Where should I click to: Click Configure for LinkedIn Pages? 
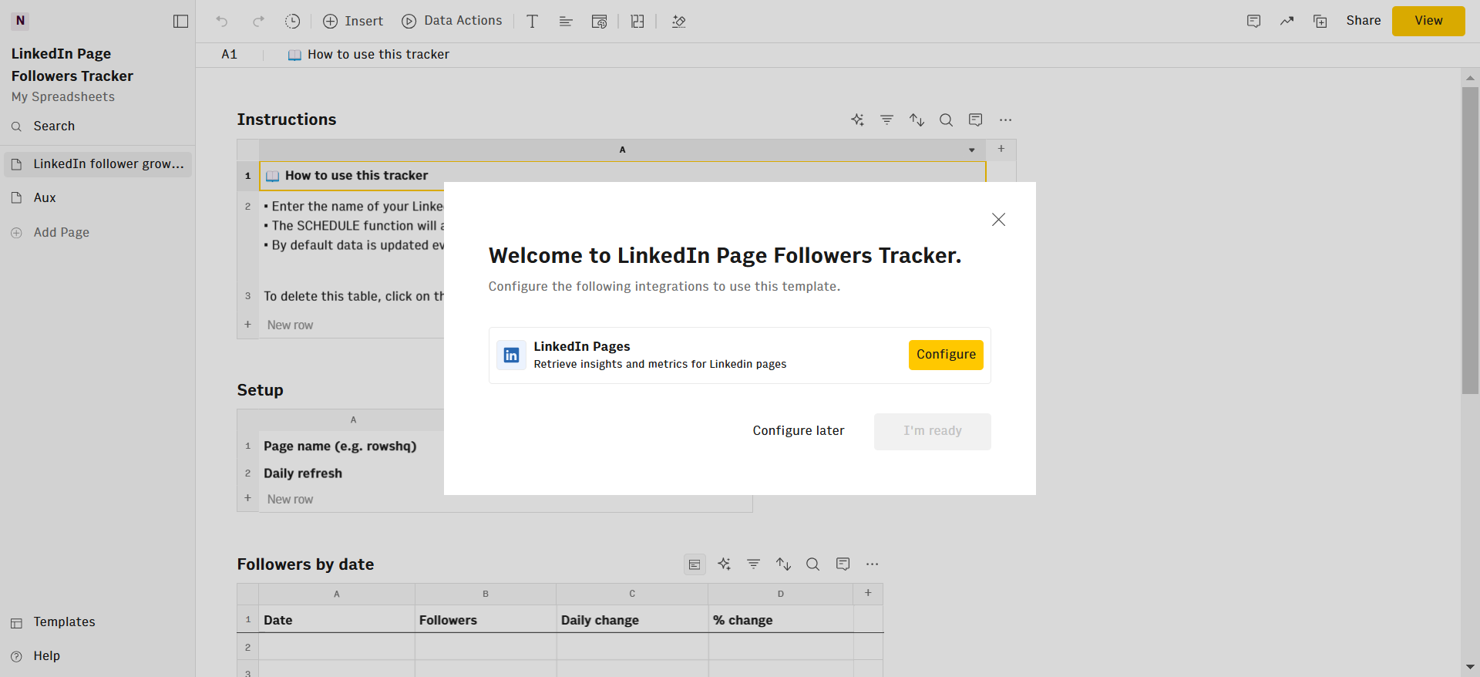point(946,355)
